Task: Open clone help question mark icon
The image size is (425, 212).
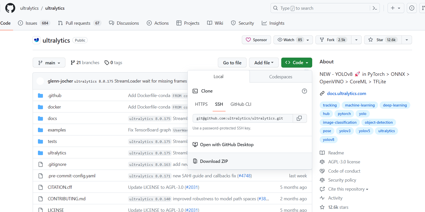Action: [304, 91]
